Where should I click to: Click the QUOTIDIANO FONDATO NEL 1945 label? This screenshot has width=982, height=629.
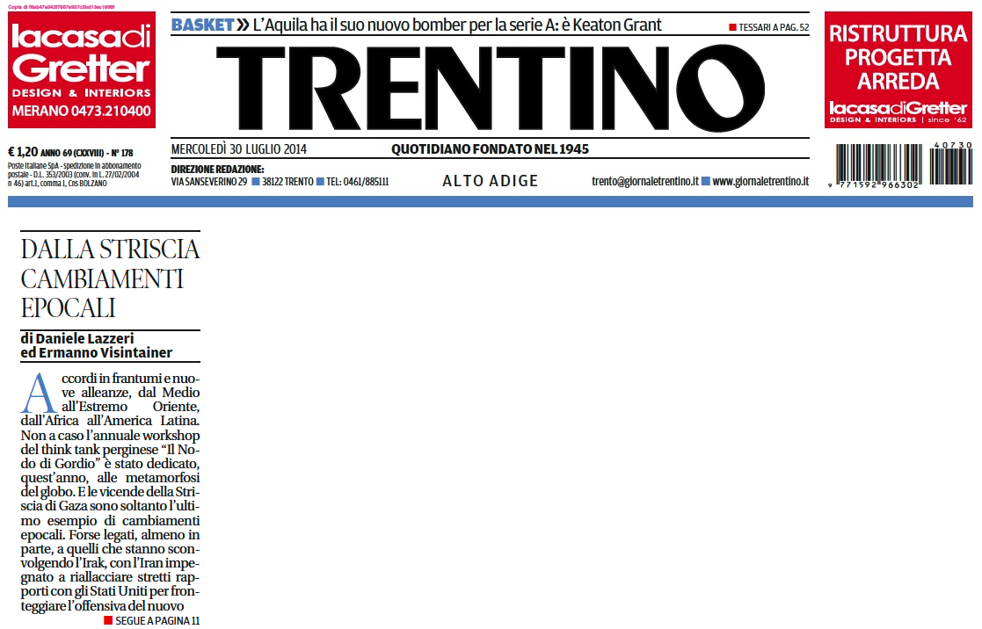(x=490, y=148)
